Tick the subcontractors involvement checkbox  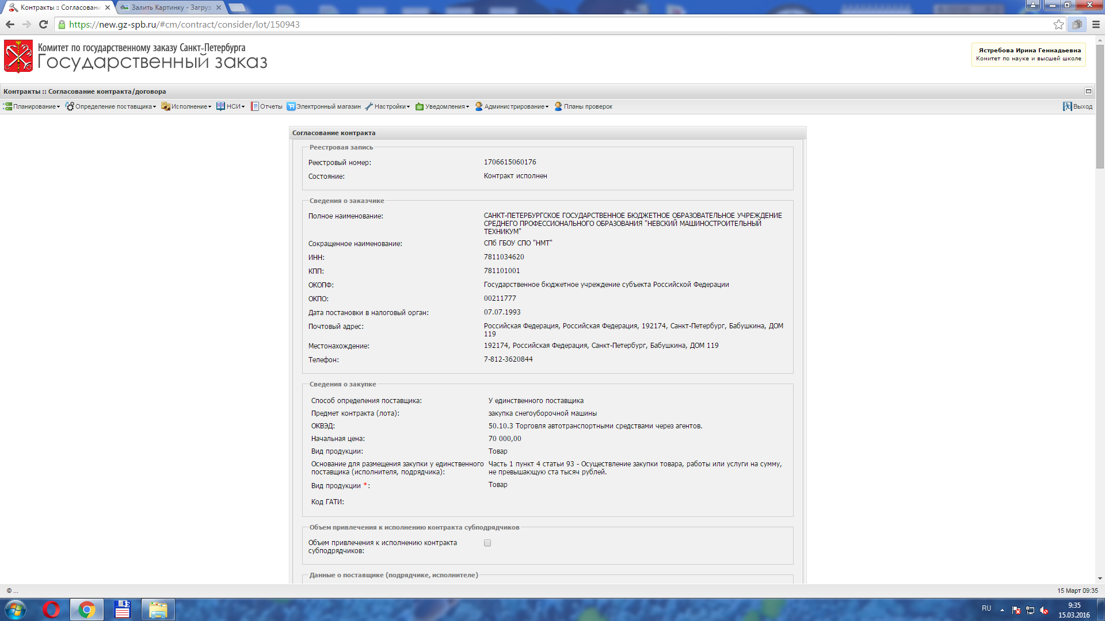click(487, 543)
